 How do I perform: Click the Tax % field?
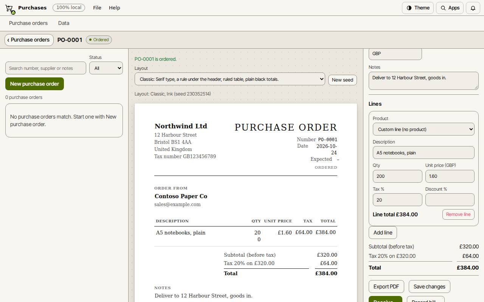397,200
